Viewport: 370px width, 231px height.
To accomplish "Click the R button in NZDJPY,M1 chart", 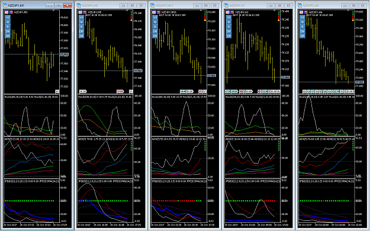I will click(x=8, y=27).
